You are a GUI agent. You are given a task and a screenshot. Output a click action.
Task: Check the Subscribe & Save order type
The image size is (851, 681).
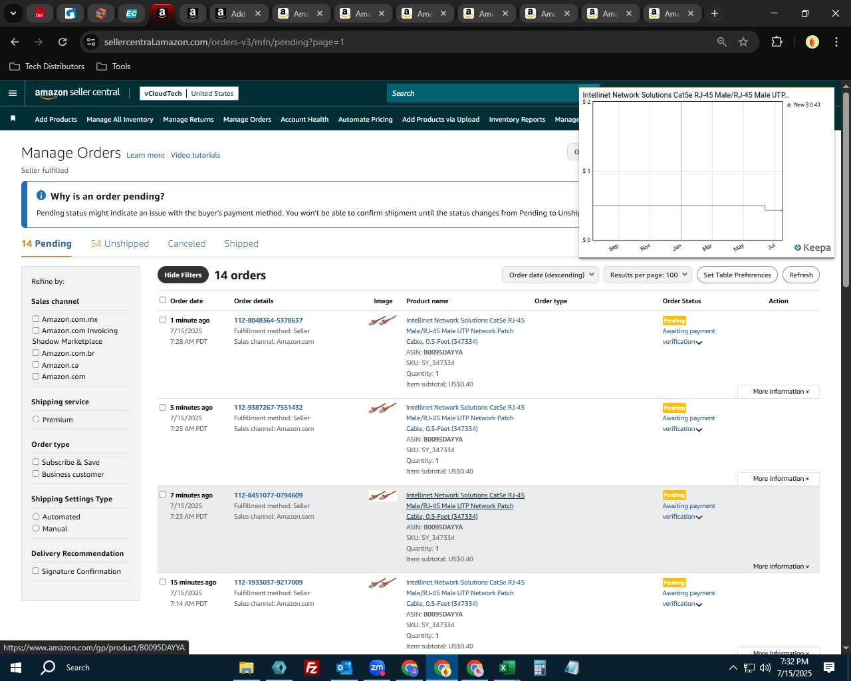tap(36, 462)
